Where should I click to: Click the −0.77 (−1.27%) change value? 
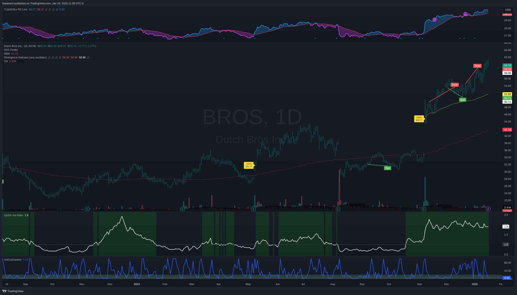click(x=87, y=46)
